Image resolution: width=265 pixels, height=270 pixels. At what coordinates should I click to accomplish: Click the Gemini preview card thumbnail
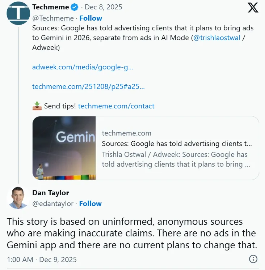pyautogui.click(x=64, y=148)
